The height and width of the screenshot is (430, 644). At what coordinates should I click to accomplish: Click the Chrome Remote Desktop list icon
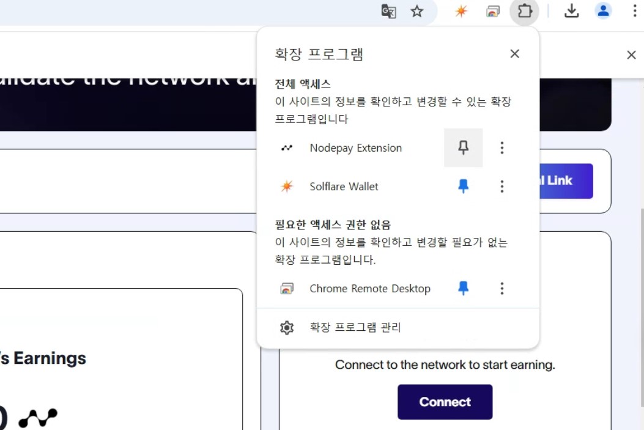(x=287, y=288)
